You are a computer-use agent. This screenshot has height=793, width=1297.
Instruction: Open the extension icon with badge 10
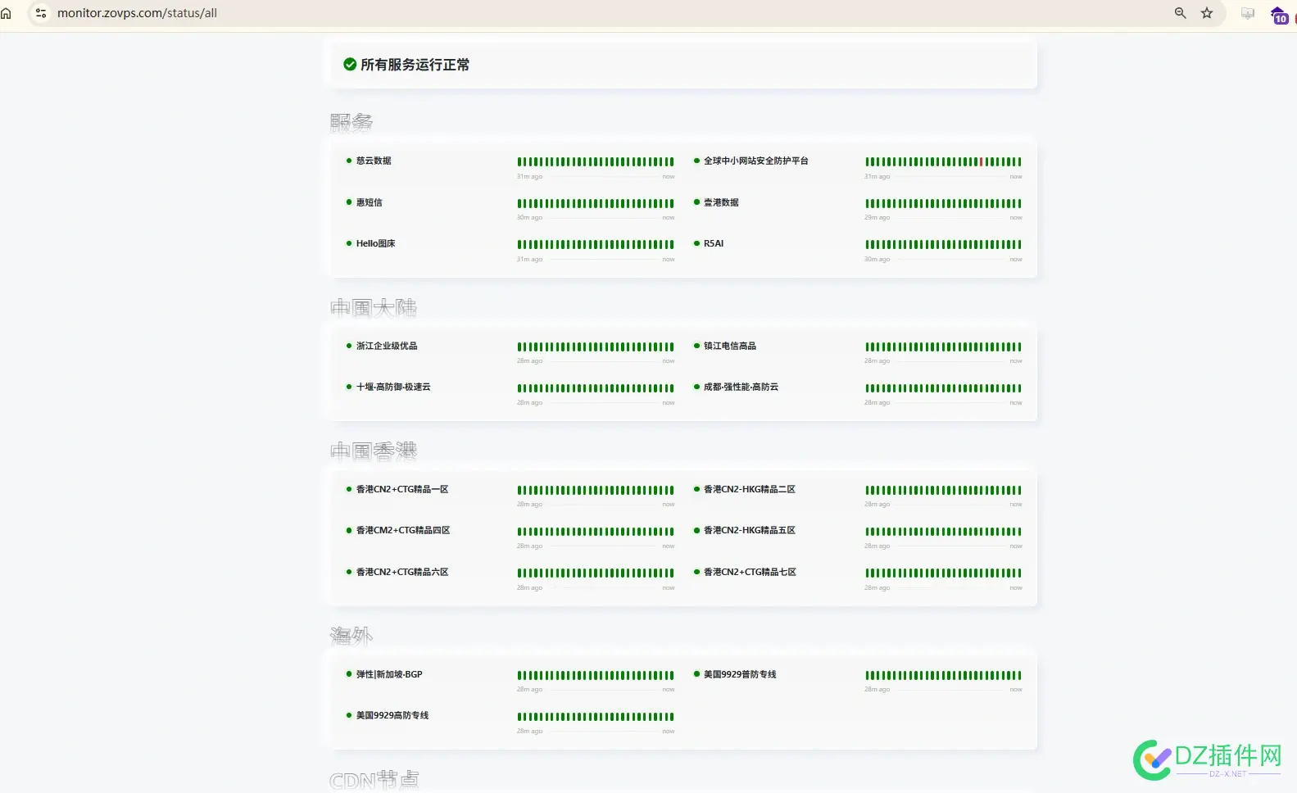coord(1280,15)
